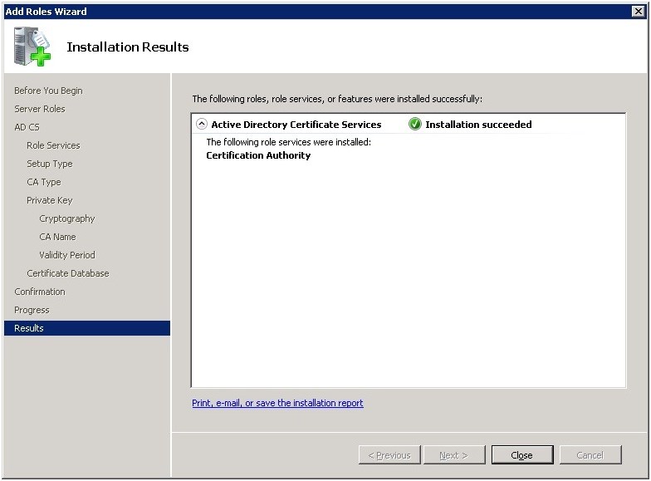This screenshot has width=651, height=481.
Task: Click the Cancel button
Action: click(590, 455)
